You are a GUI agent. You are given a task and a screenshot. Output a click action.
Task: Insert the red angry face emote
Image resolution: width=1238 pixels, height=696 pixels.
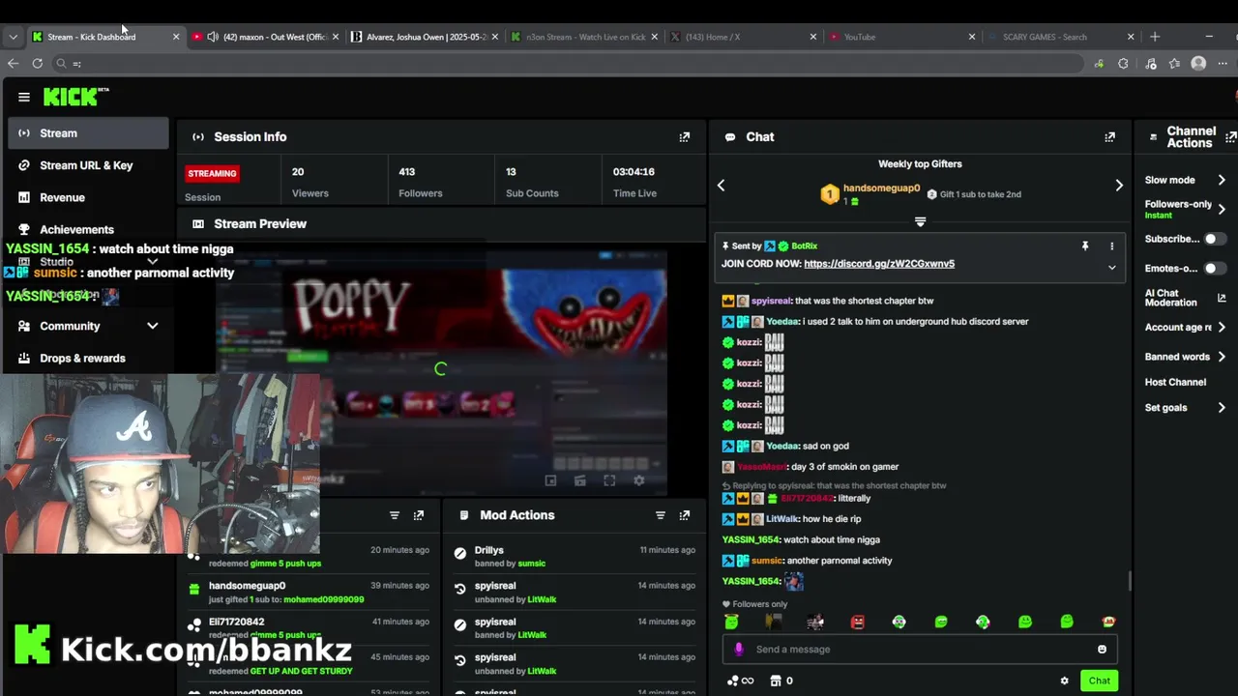click(x=857, y=623)
